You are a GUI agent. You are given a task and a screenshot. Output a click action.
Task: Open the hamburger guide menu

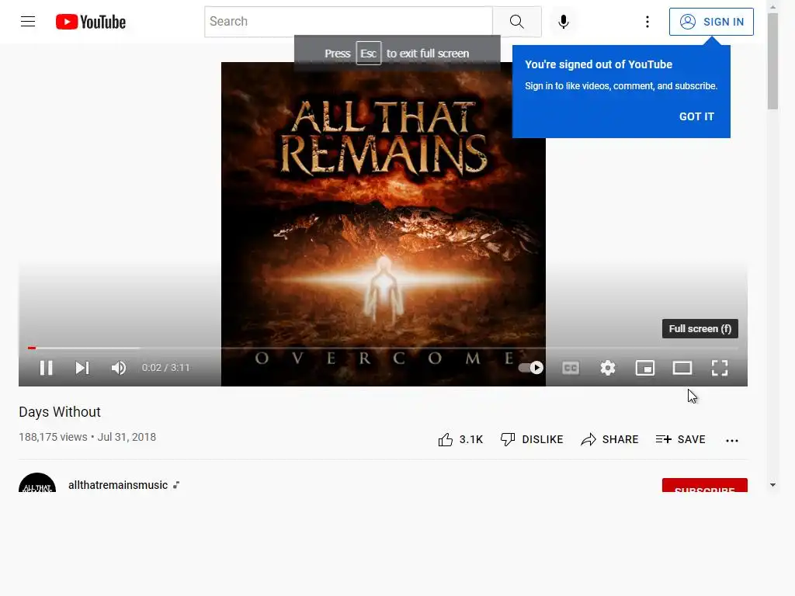[x=28, y=22]
